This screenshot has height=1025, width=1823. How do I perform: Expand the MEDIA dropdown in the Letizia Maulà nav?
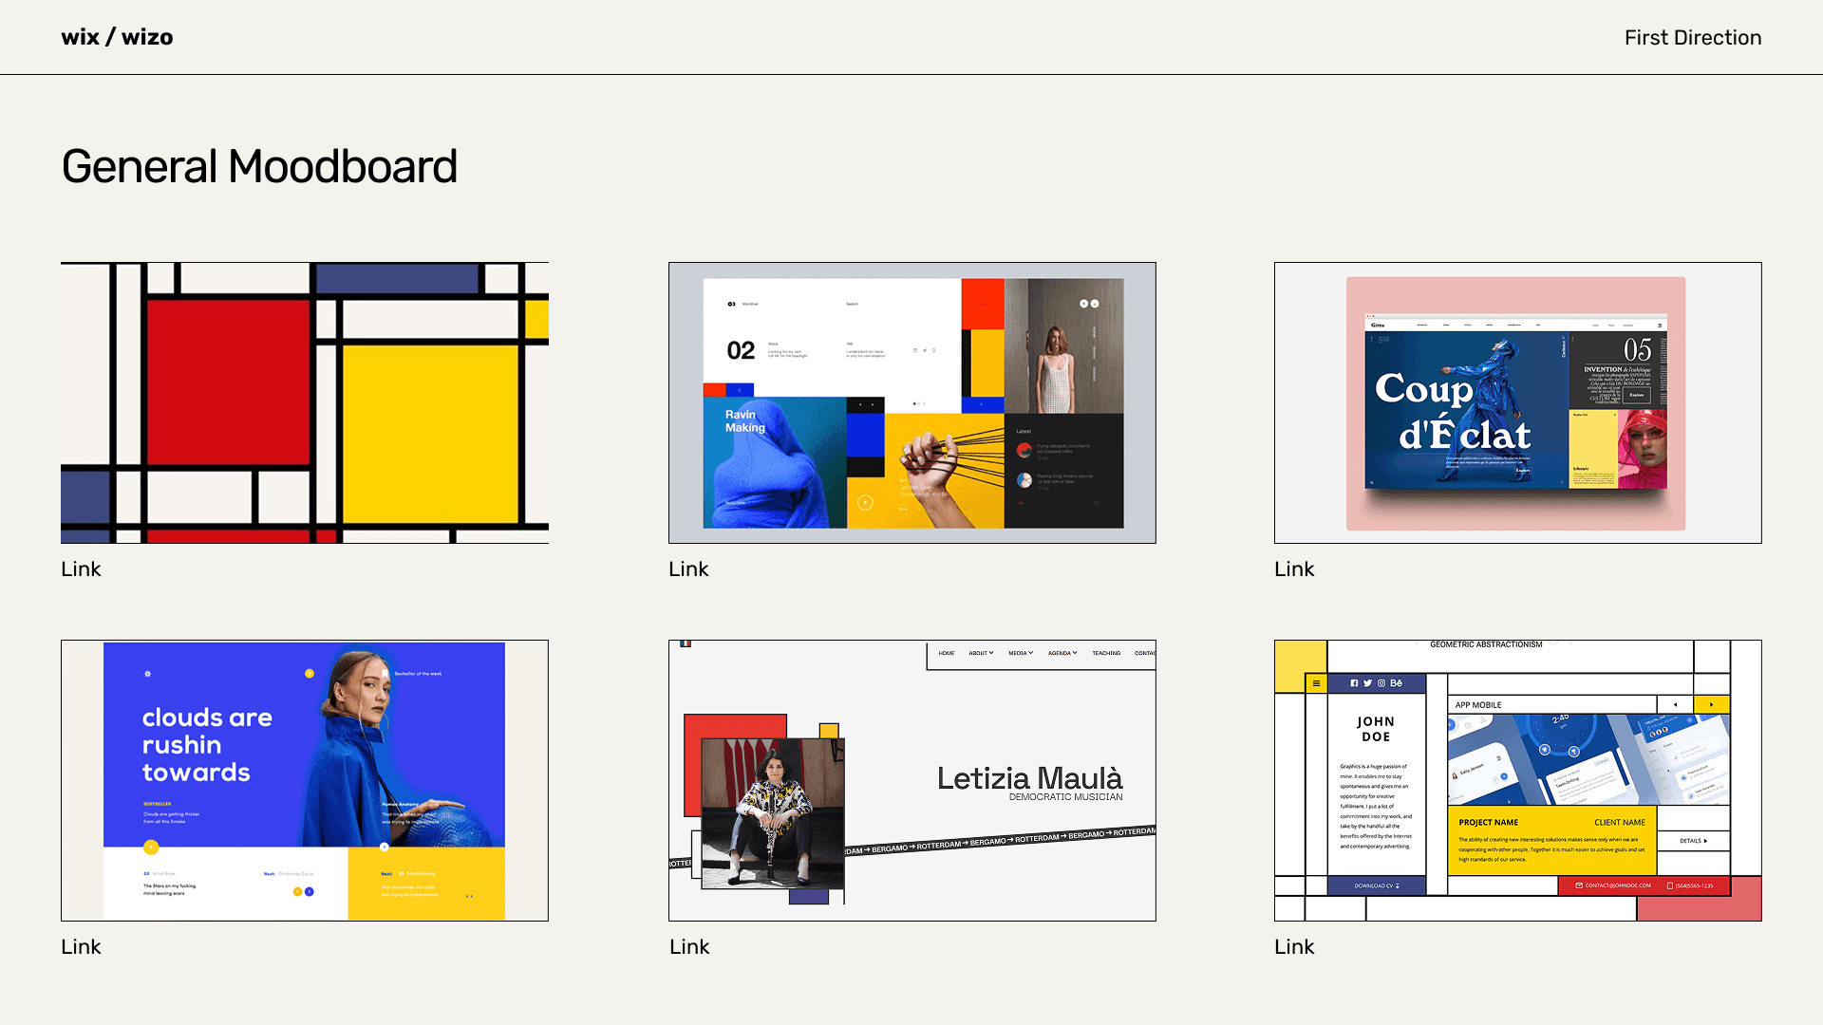pos(1021,653)
